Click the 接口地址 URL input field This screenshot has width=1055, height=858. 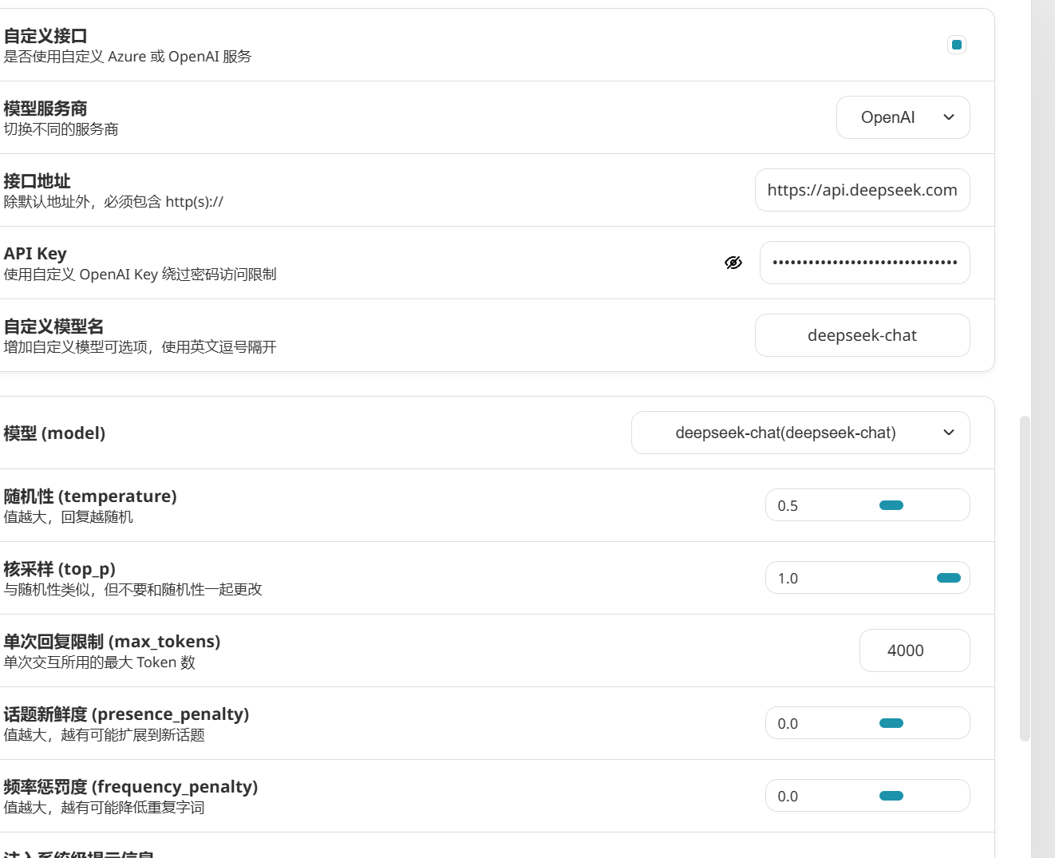863,190
